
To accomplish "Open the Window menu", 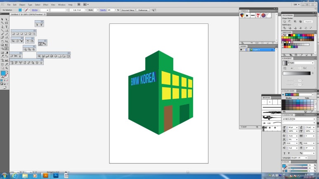I will click(x=61, y=5).
